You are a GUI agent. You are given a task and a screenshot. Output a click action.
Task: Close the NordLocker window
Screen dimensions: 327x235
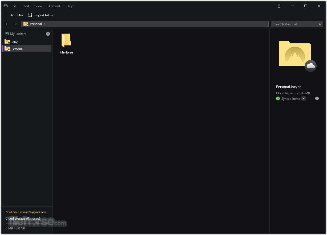click(x=319, y=6)
